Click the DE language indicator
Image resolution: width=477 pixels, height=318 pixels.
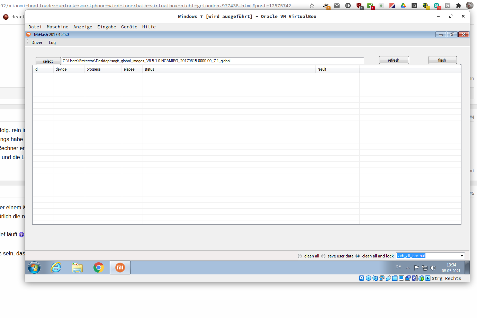coord(398,267)
